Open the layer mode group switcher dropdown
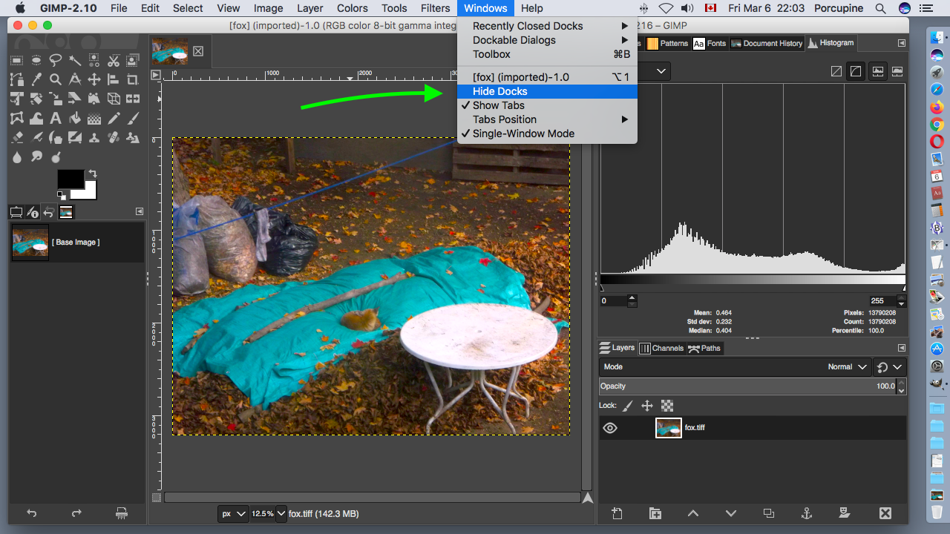This screenshot has width=950, height=534. click(890, 366)
